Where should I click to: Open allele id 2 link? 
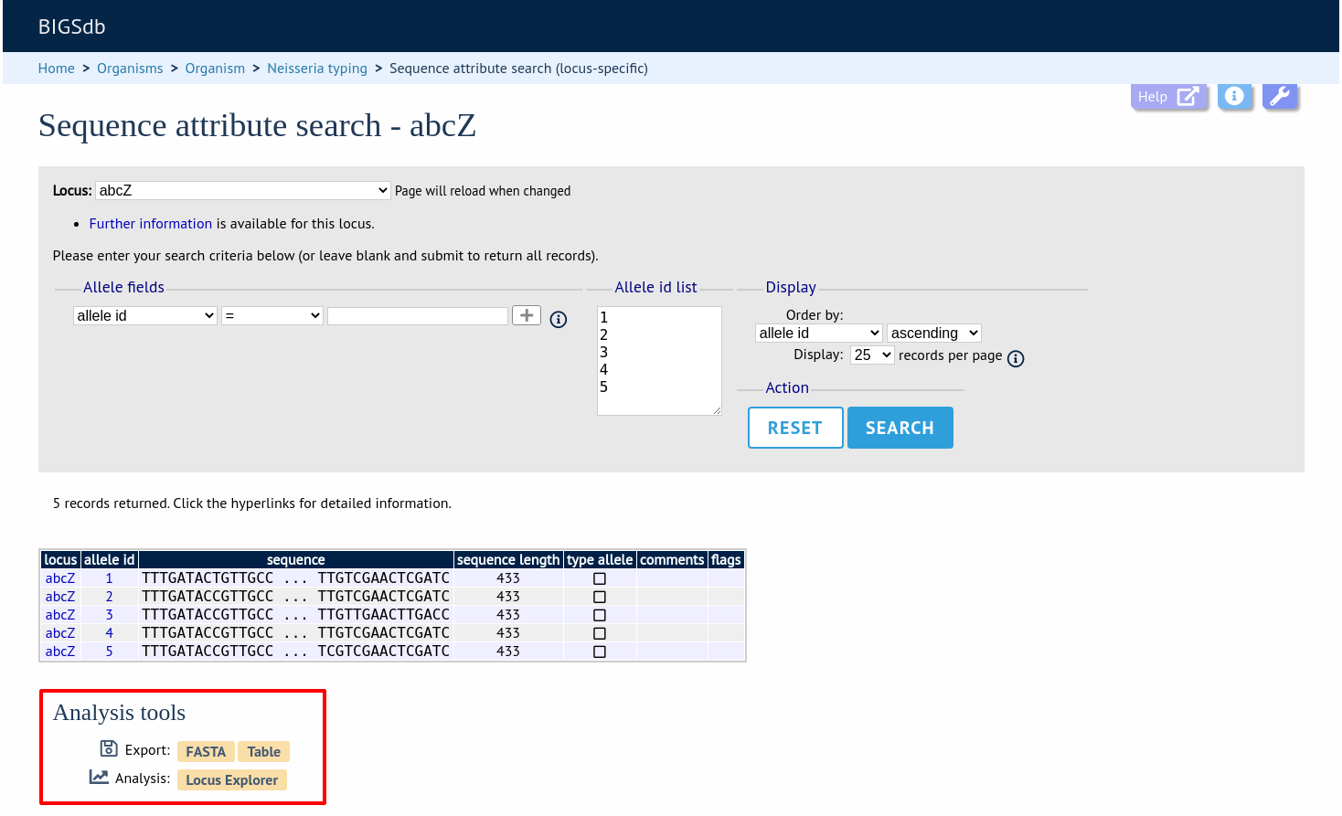110,597
